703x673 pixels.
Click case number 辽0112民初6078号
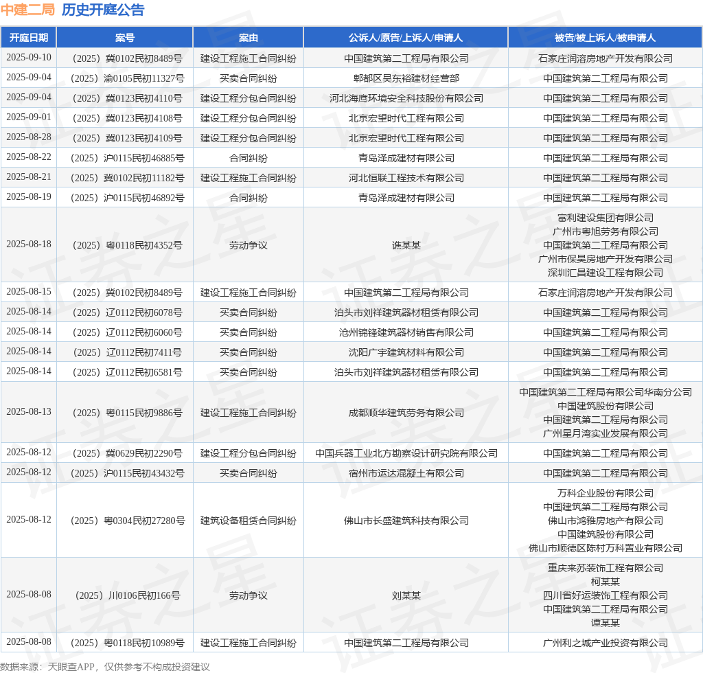click(x=127, y=312)
